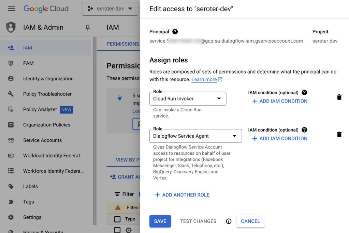This screenshot has width=349, height=233.
Task: Click the Save button
Action: 160,221
